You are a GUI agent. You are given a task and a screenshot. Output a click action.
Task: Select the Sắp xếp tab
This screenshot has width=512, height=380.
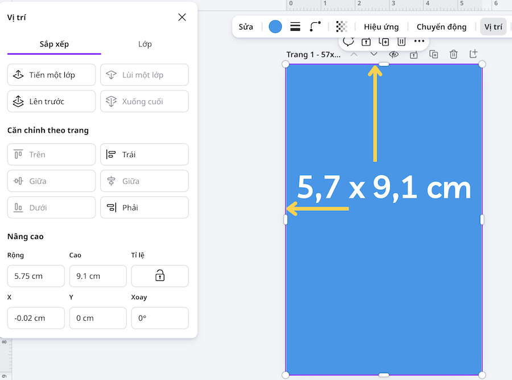(x=54, y=44)
